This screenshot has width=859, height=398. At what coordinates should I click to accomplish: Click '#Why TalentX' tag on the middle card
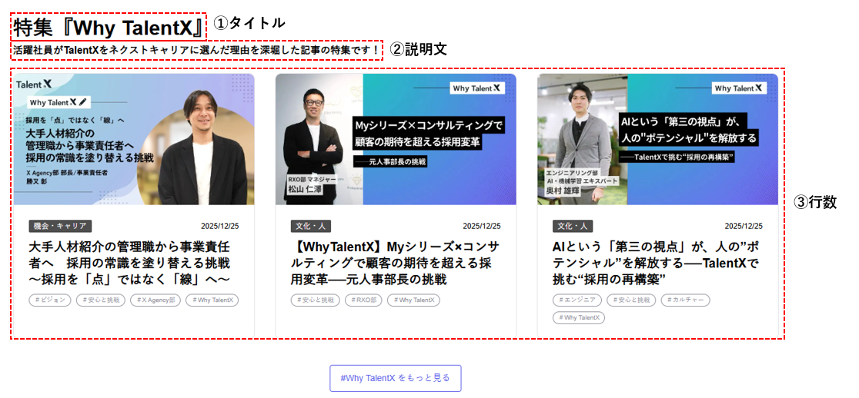[x=413, y=300]
